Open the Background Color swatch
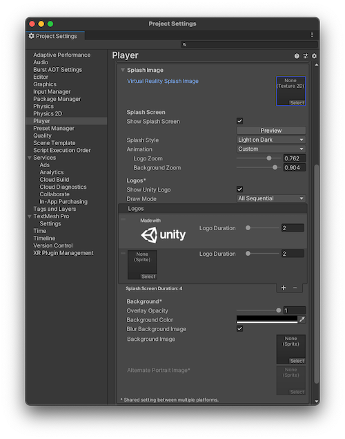 267,319
